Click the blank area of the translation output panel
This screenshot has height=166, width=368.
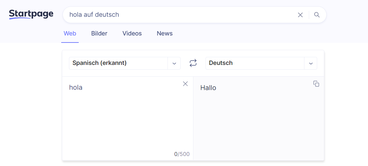click(258, 127)
